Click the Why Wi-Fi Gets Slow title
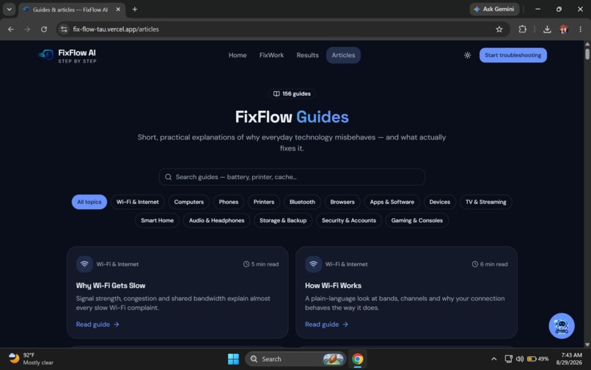Image resolution: width=591 pixels, height=370 pixels. [111, 286]
